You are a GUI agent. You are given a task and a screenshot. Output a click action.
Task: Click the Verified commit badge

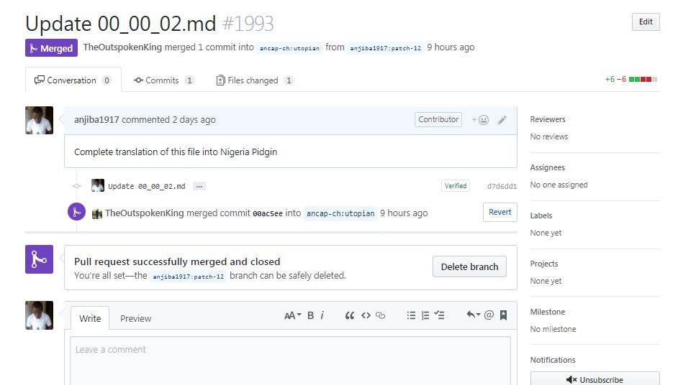click(x=456, y=185)
